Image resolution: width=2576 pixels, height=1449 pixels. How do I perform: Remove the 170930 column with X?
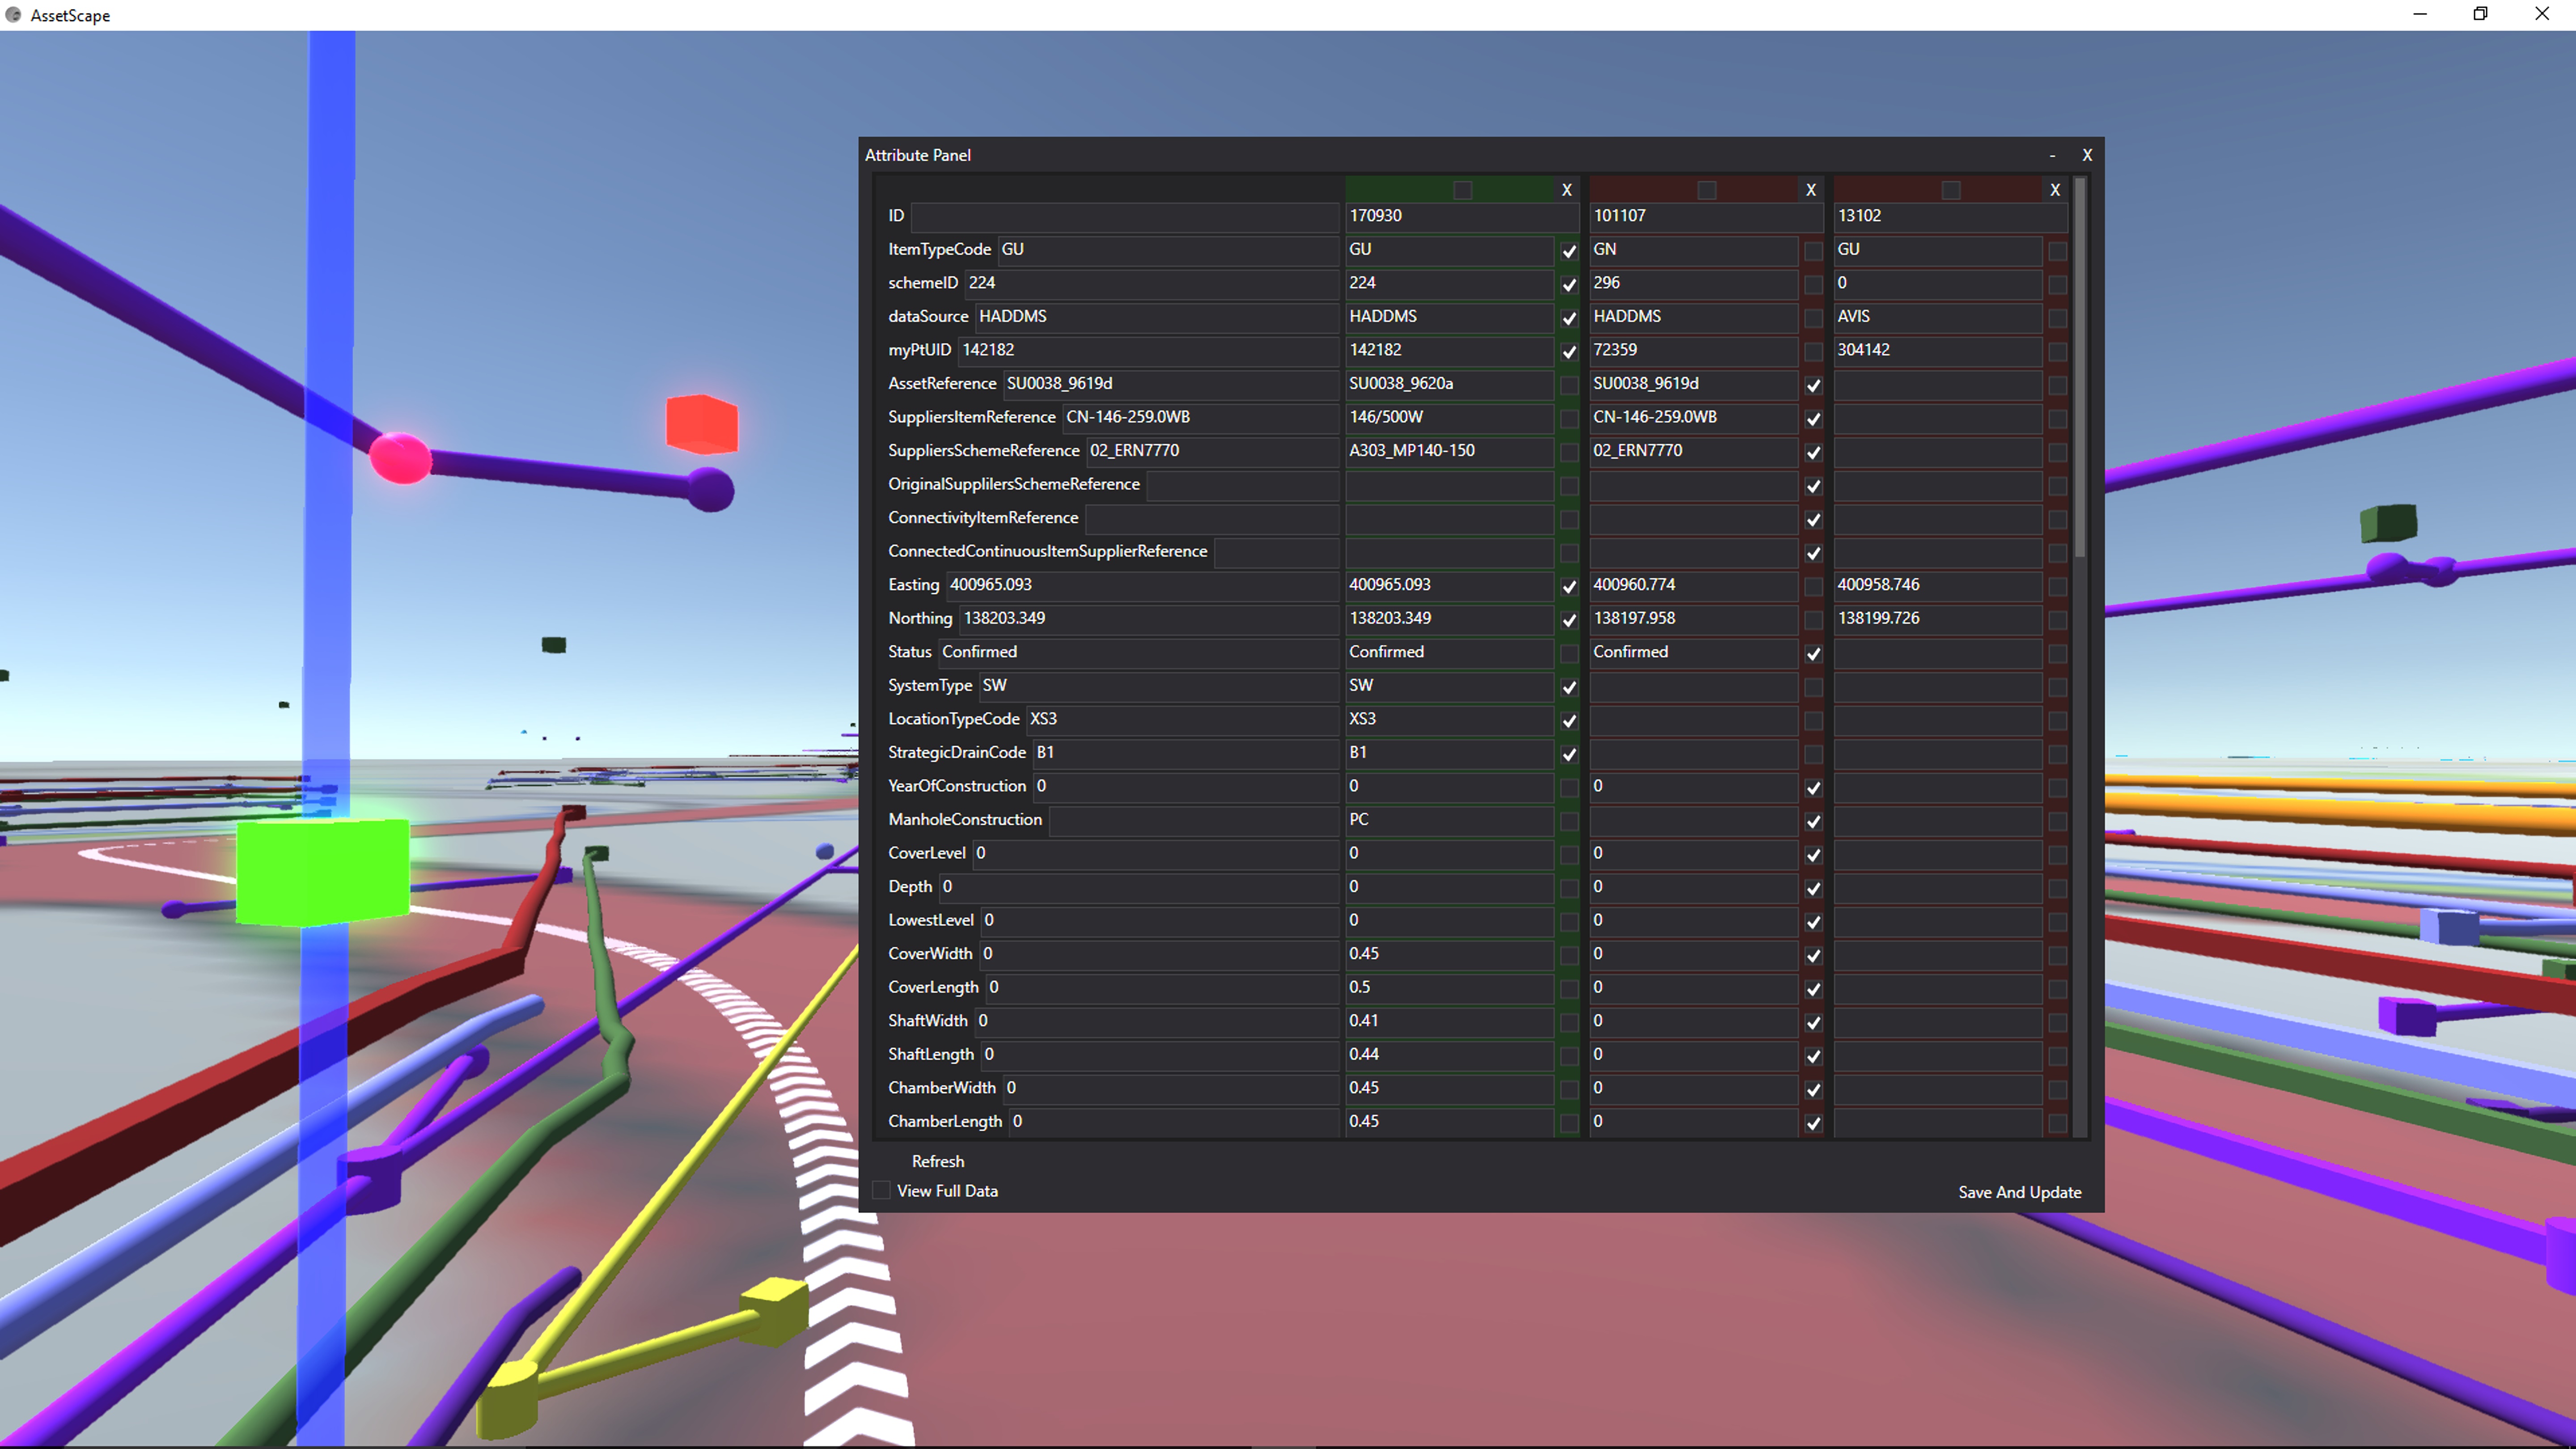1566,190
